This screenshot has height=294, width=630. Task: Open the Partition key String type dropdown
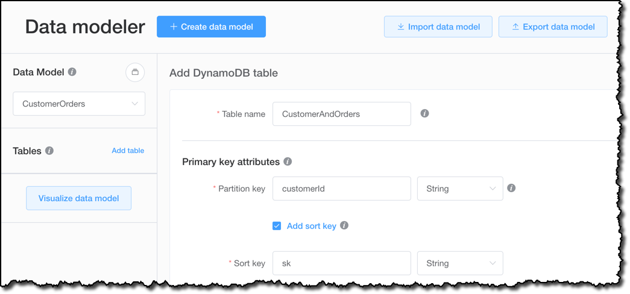click(460, 189)
